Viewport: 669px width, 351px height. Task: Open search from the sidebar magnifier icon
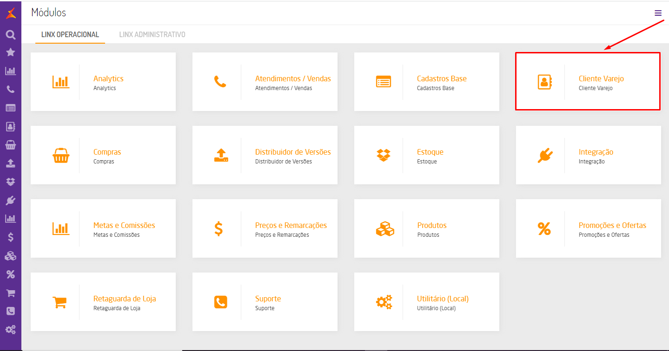click(10, 34)
